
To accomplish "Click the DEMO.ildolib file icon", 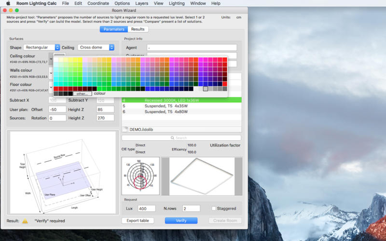I will 125,129.
